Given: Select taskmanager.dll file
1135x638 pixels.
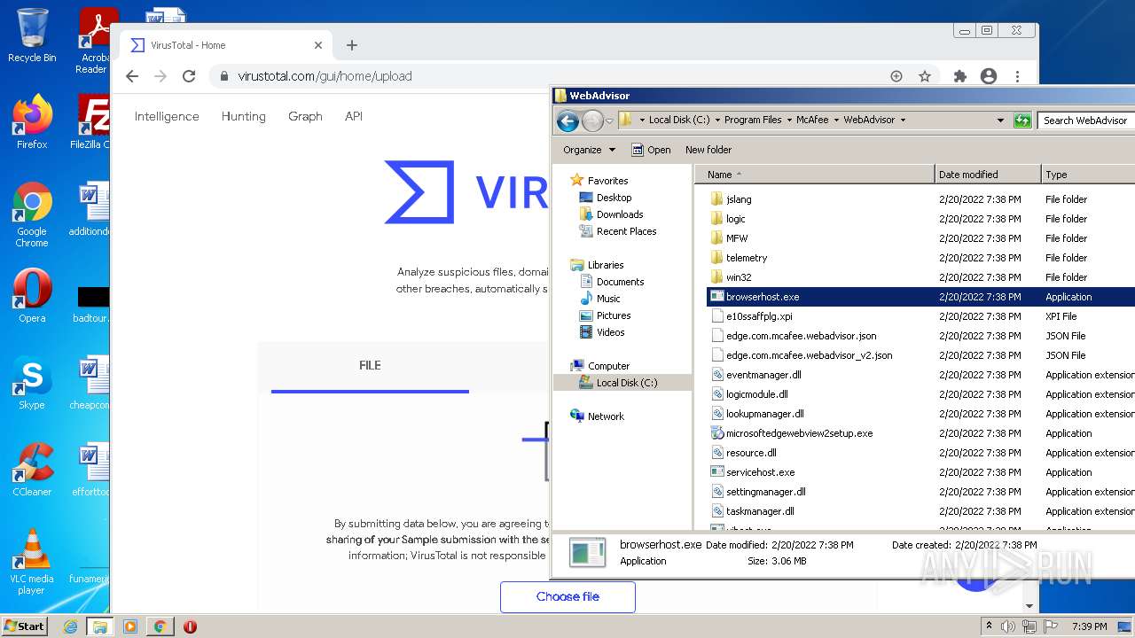Looking at the screenshot, I should click(x=760, y=511).
